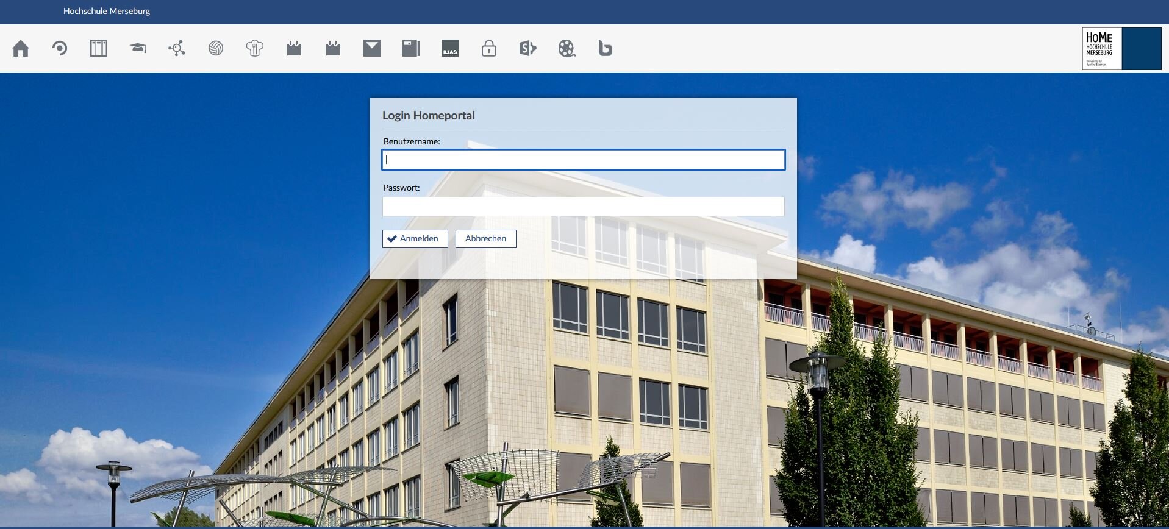The height and width of the screenshot is (529, 1169).
Task: Click into the Passwort field
Action: tap(584, 207)
